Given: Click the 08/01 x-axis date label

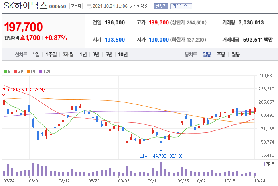Looking at the screenshot, I should pyautogui.click(x=34, y=181).
